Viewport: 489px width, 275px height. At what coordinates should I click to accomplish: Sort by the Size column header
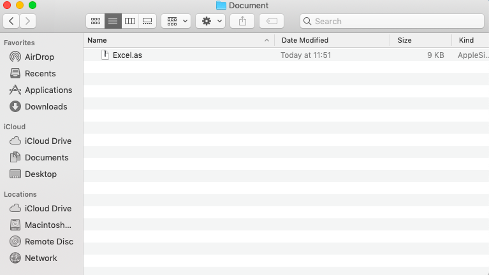click(x=421, y=40)
